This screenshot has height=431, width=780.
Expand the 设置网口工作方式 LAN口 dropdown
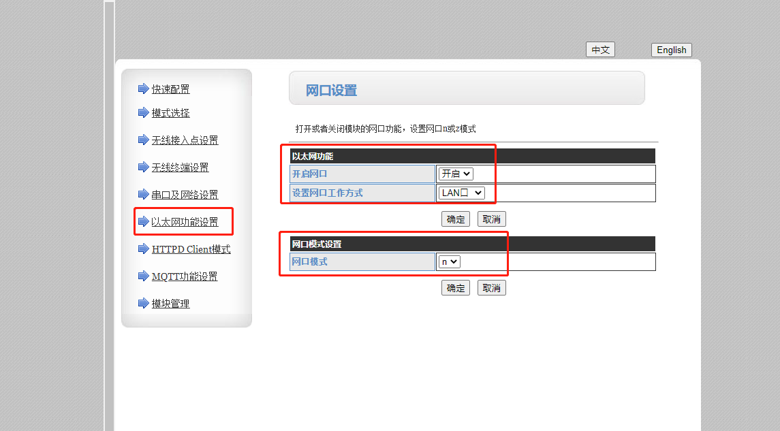[461, 193]
